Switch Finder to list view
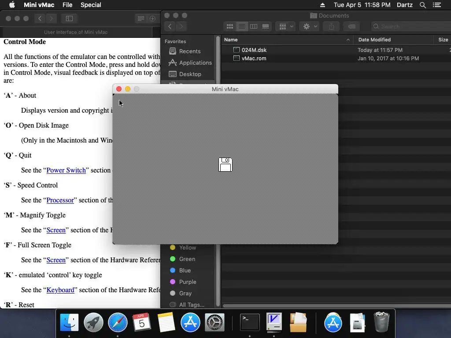Viewport: 451px width, 338px height. click(242, 26)
